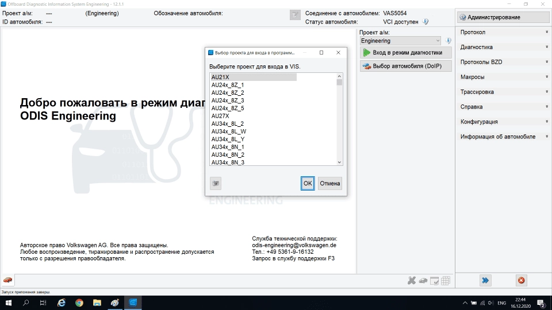552x310 pixels.
Task: Launch Internet Explorer from taskbar
Action: click(62, 303)
